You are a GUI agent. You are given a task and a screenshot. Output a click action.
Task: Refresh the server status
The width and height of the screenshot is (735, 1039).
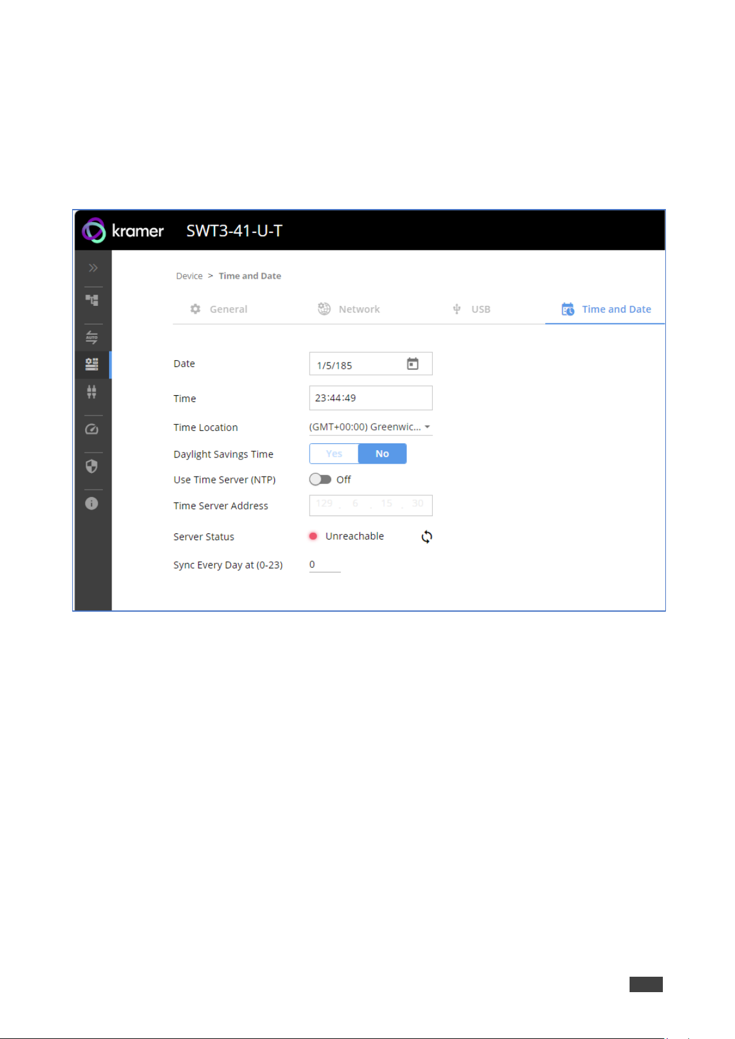tap(427, 536)
